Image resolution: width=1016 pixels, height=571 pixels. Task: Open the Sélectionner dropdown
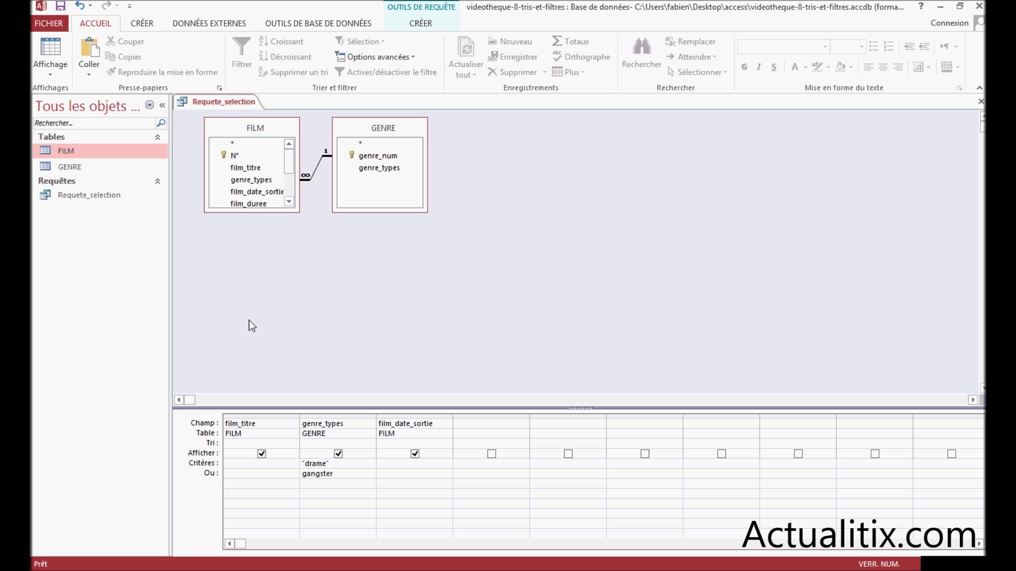click(697, 72)
